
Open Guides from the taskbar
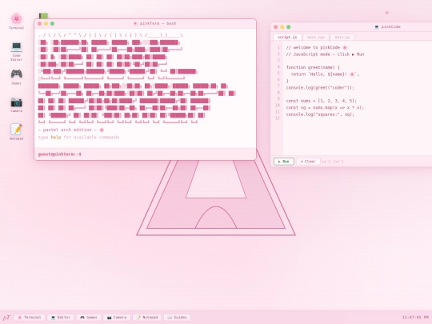point(177,318)
